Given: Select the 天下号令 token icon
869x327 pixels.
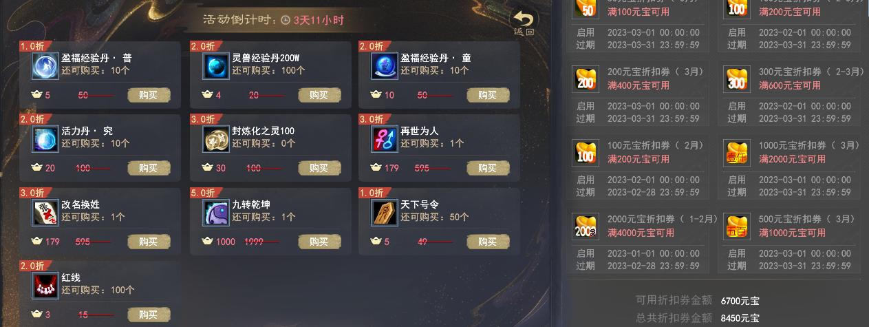Looking at the screenshot, I should [x=385, y=213].
